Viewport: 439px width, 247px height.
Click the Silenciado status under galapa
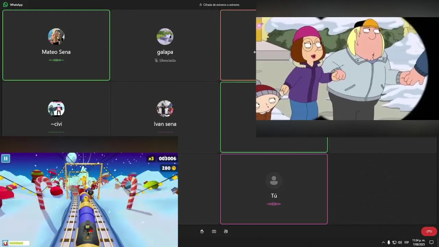(x=167, y=60)
